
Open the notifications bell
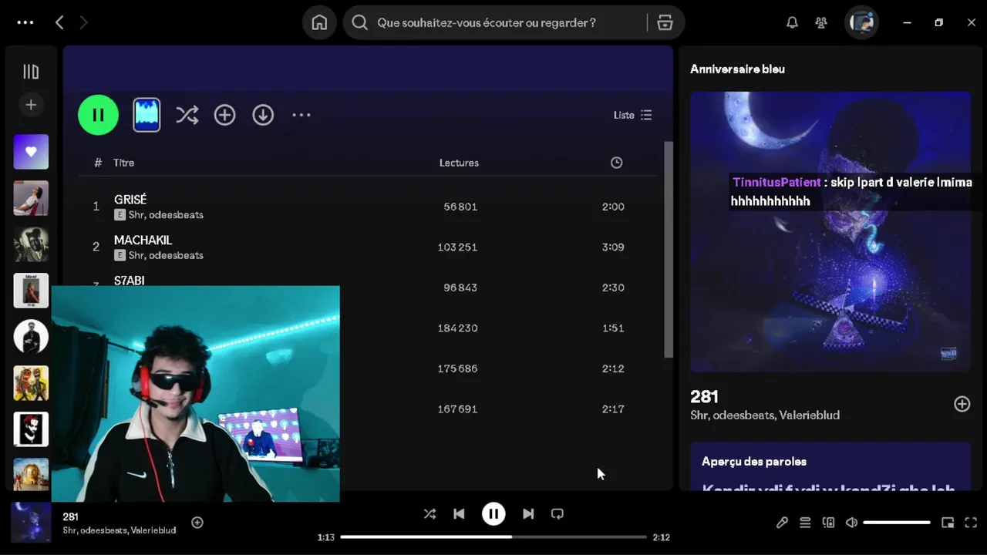coord(792,22)
